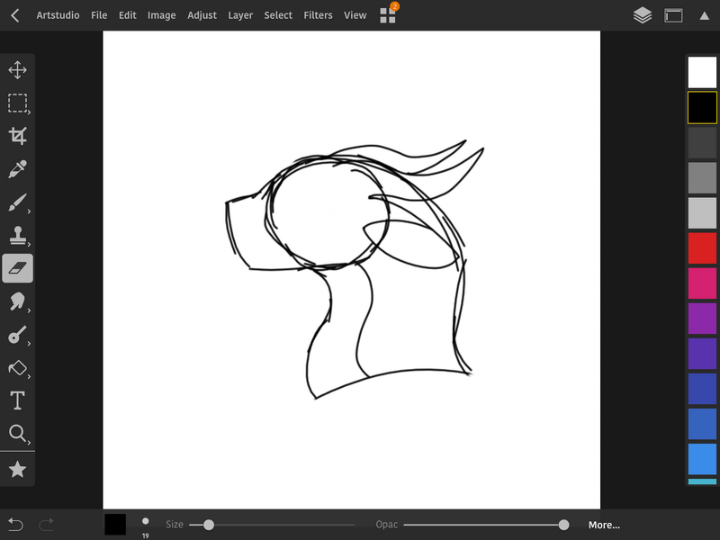Select the Clone Stamp tool
This screenshot has width=720, height=540.
[x=17, y=236]
